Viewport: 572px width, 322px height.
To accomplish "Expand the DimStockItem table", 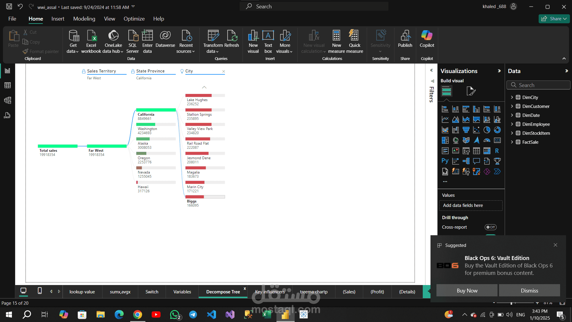I will click(512, 133).
